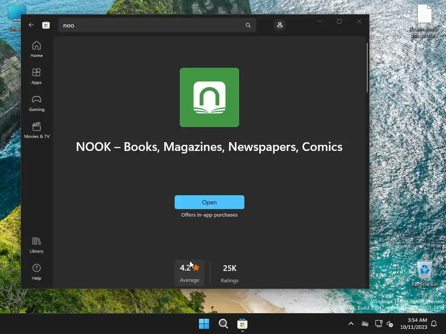Open the Apps section in sidebar
The width and height of the screenshot is (446, 334).
coord(37,76)
